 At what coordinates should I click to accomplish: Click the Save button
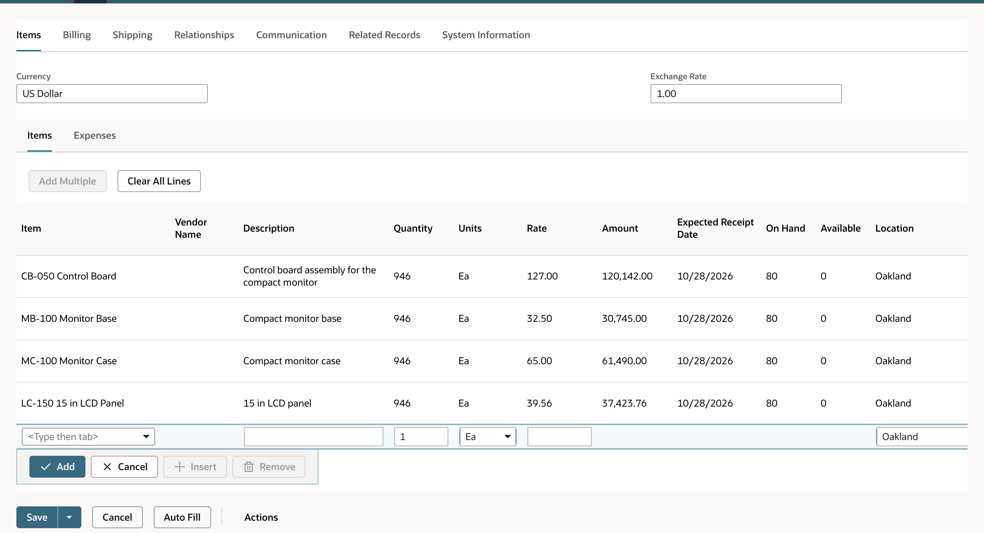coord(37,517)
